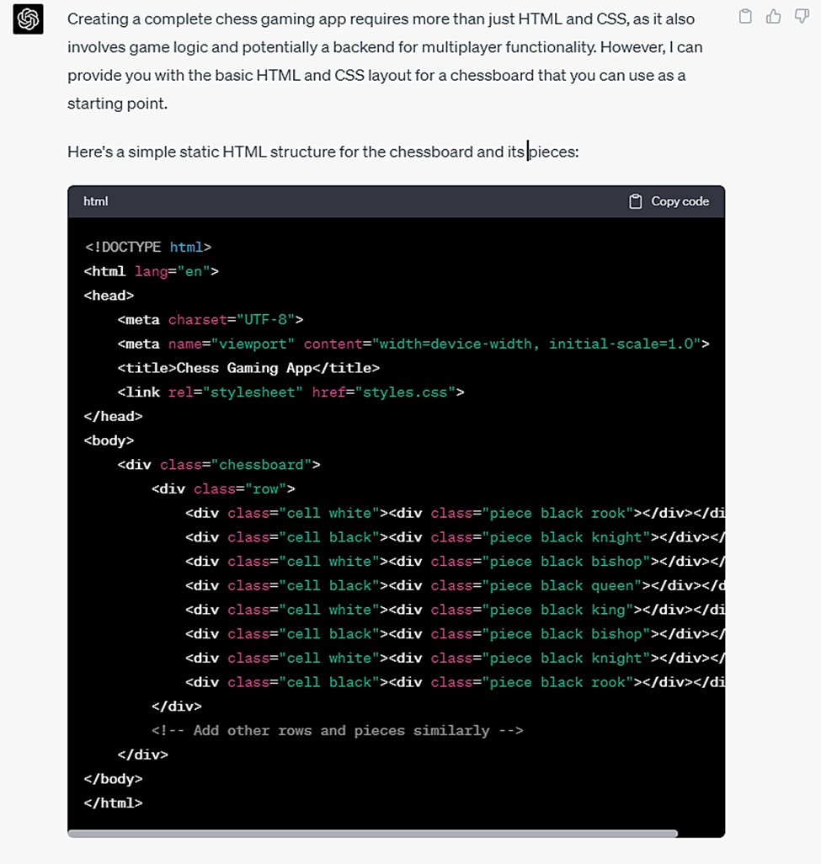Click the first 'piece black rook' code line
The height and width of the screenshot is (864, 821).
point(456,514)
